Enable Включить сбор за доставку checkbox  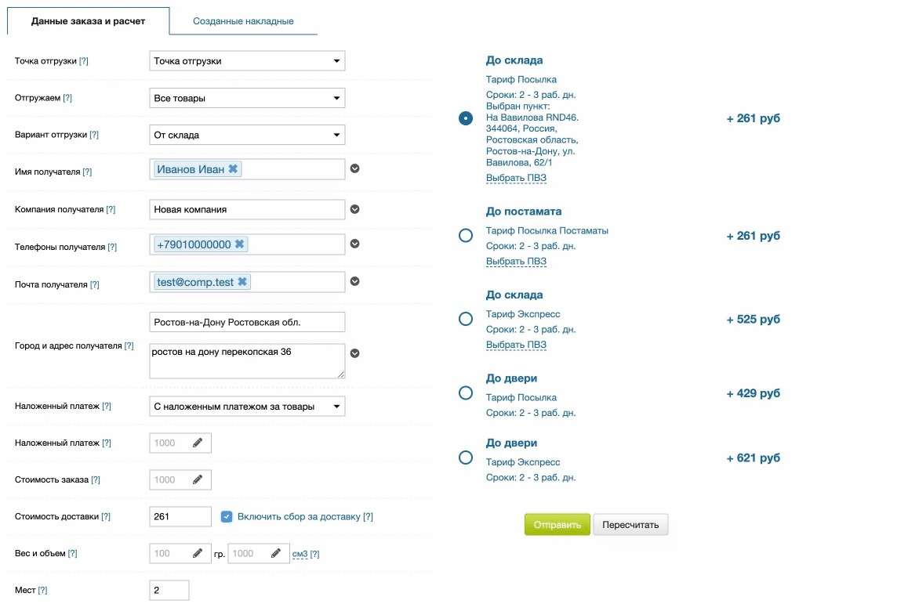227,517
